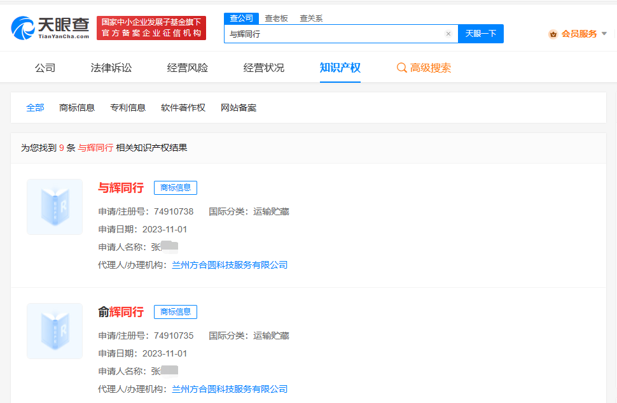Filter results by 专利信息
This screenshot has height=403, width=617.
[128, 108]
